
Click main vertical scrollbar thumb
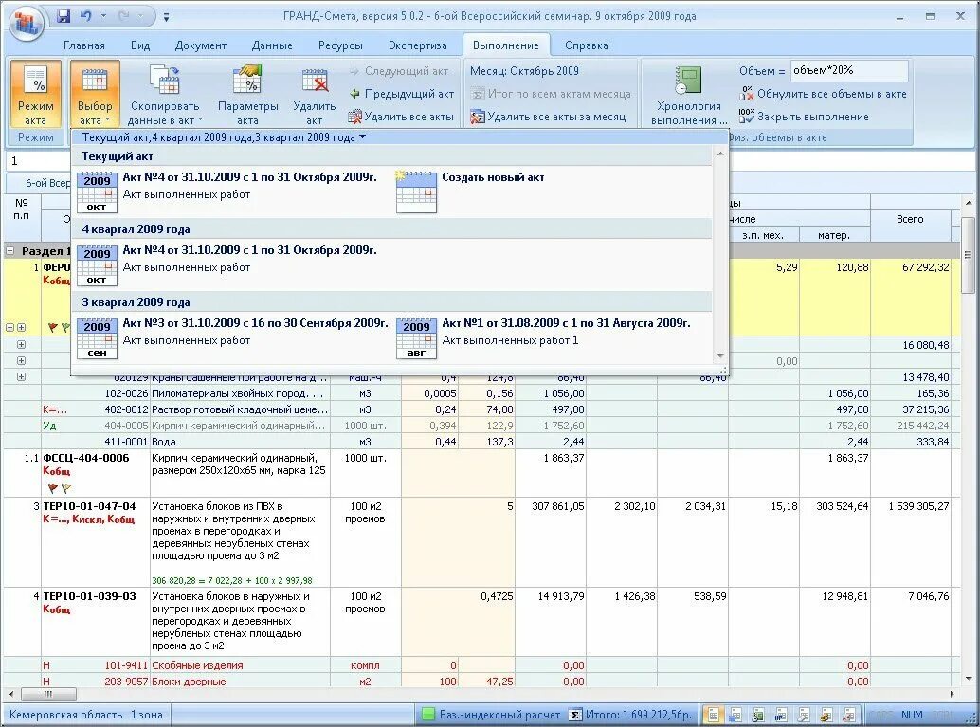coord(968,255)
